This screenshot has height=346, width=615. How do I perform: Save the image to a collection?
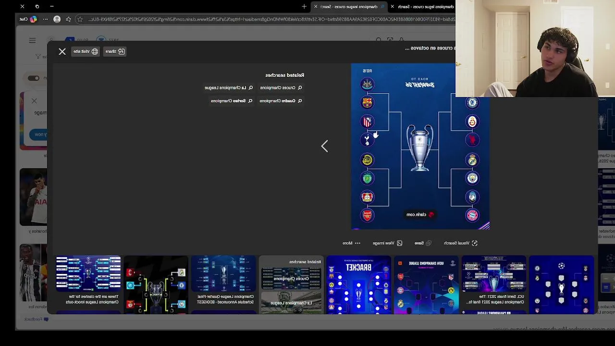point(423,243)
